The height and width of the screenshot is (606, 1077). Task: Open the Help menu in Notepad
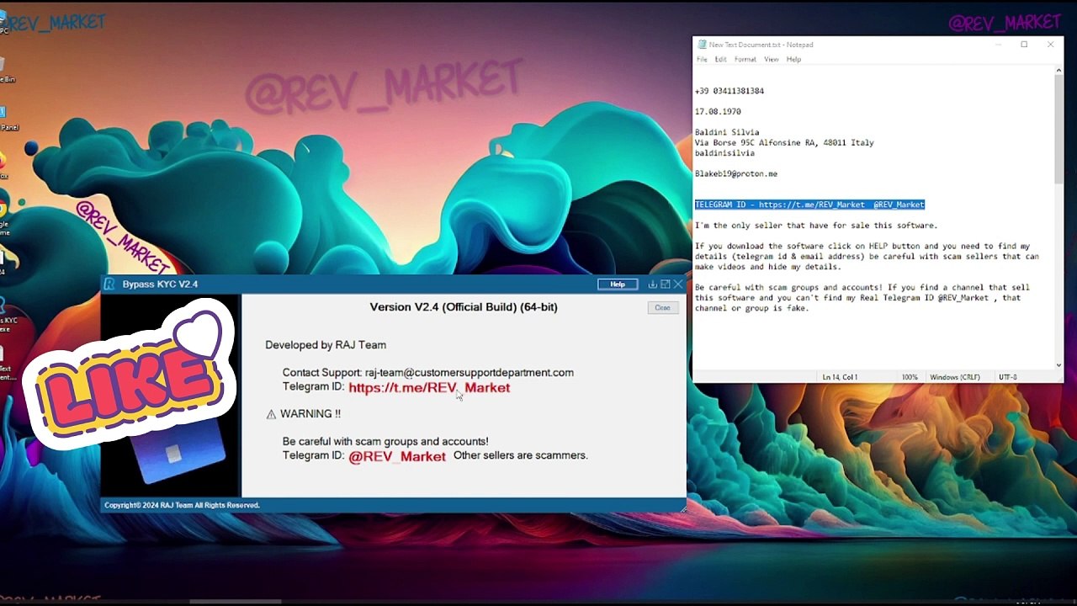793,60
